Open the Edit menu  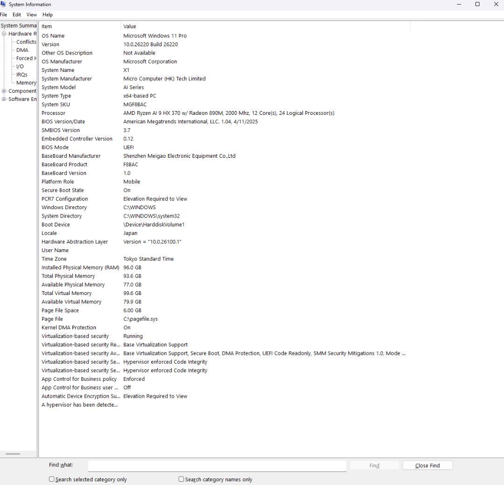tap(17, 14)
